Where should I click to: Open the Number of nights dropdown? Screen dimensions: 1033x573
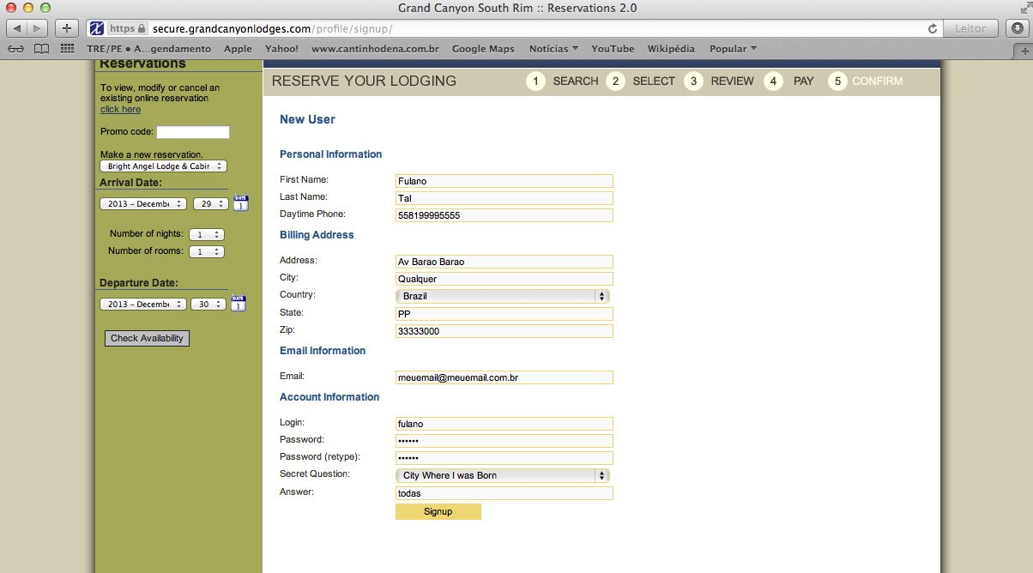point(206,234)
